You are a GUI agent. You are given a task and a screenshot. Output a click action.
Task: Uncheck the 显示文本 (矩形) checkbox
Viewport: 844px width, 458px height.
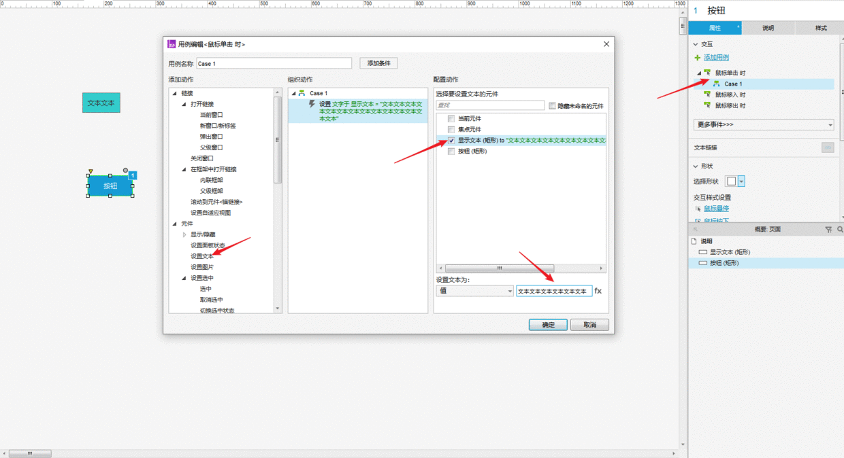(451, 141)
